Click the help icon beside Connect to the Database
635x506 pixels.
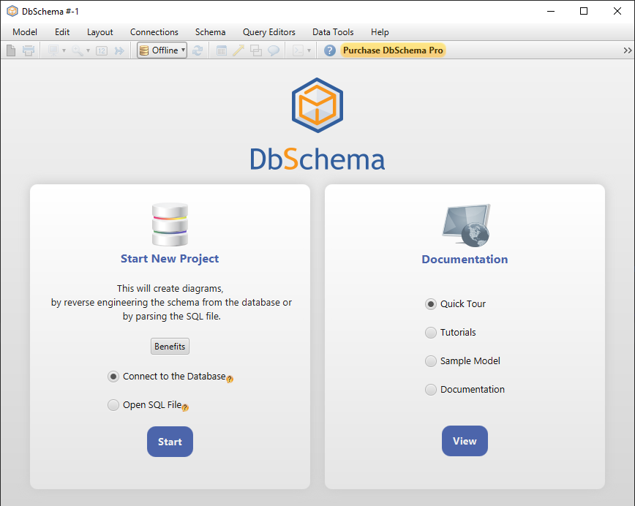pos(230,379)
